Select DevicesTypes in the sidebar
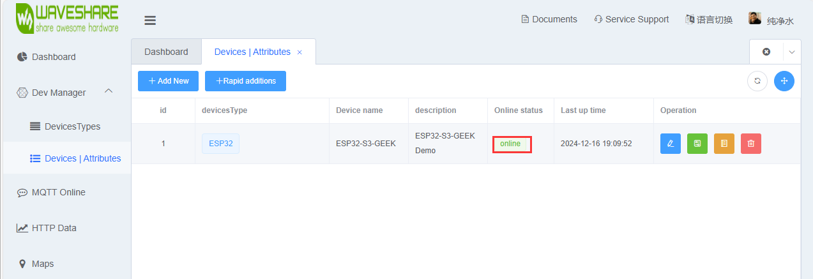The height and width of the screenshot is (279, 813). (x=72, y=126)
